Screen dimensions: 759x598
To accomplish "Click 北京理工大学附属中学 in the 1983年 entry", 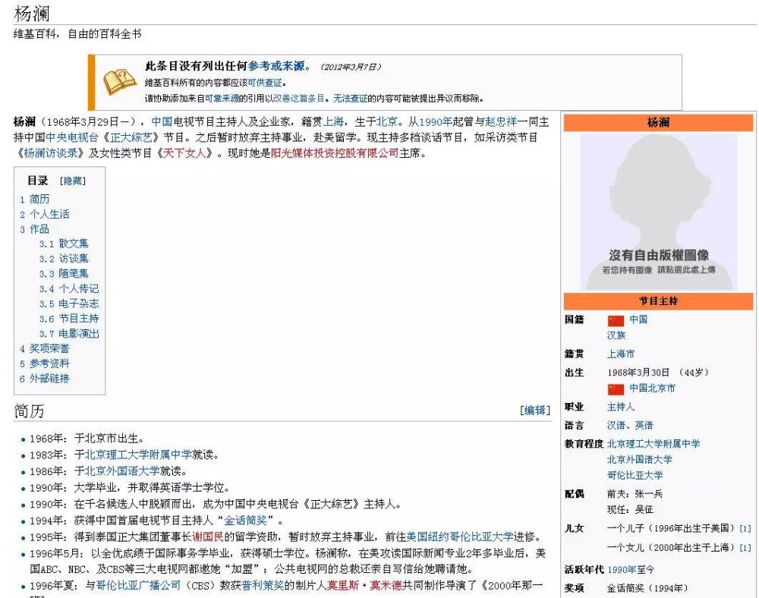I will point(138,455).
